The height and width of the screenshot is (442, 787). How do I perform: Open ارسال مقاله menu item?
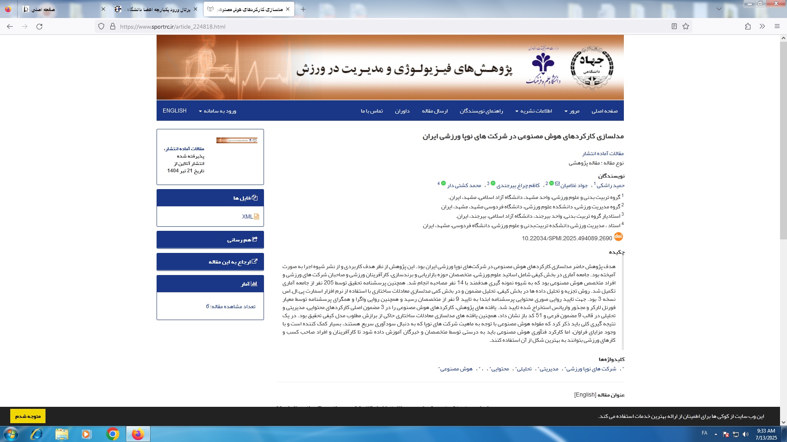tap(435, 111)
